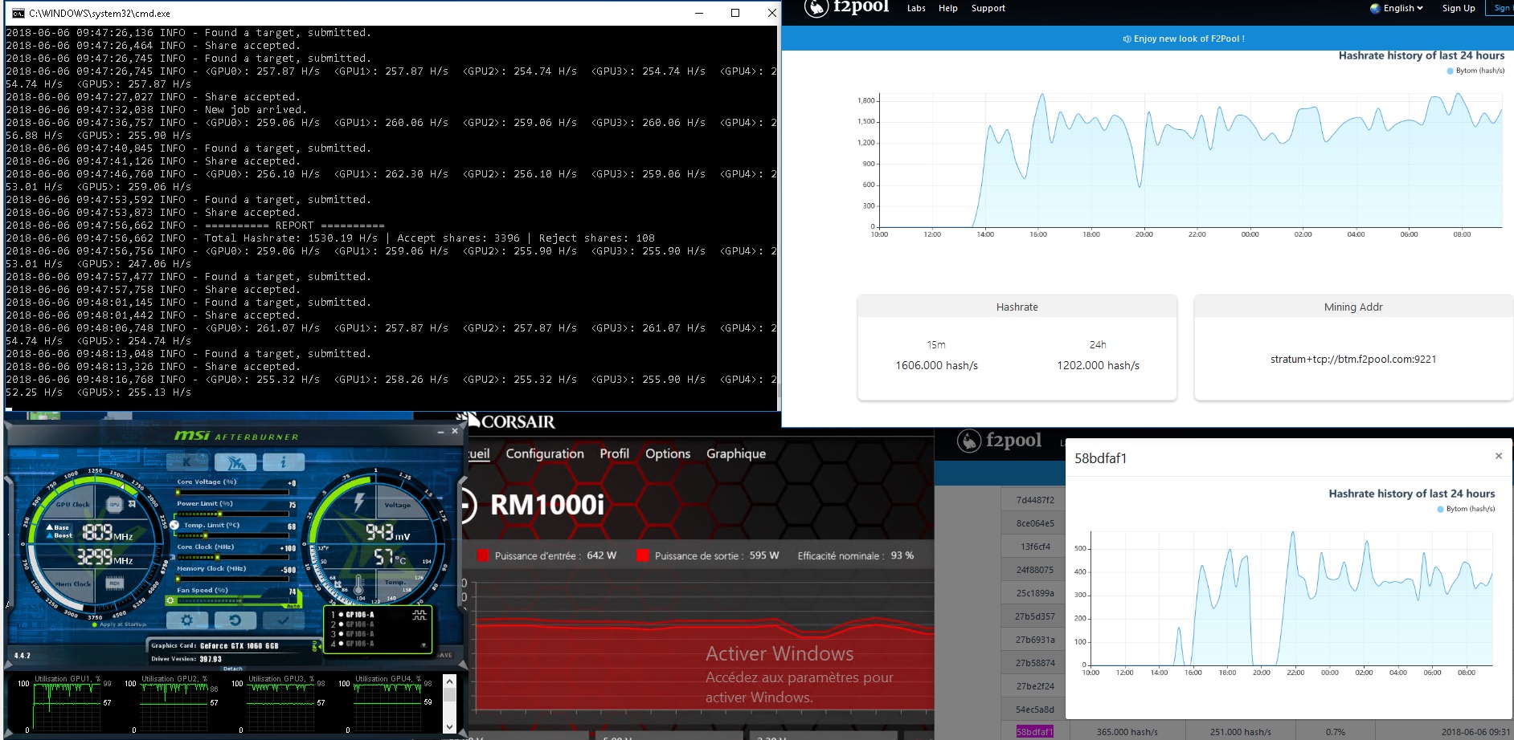The image size is (1514, 740).
Task: Click the mining address stratum+tcp://btm.f2pool.com:9221
Action: click(x=1353, y=359)
